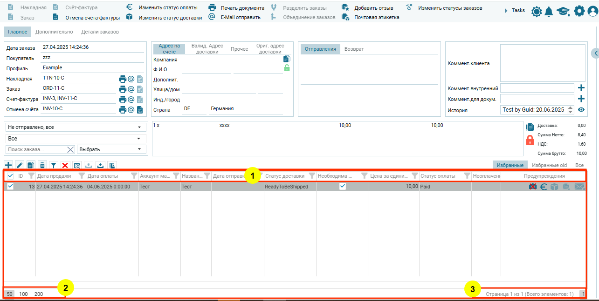Image resolution: width=599 pixels, height=301 pixels.
Task: Switch to the Дополнительно tab
Action: (54, 32)
